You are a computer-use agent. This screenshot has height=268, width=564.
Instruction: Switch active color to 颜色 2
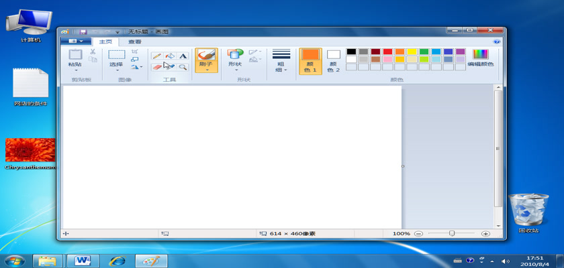333,60
